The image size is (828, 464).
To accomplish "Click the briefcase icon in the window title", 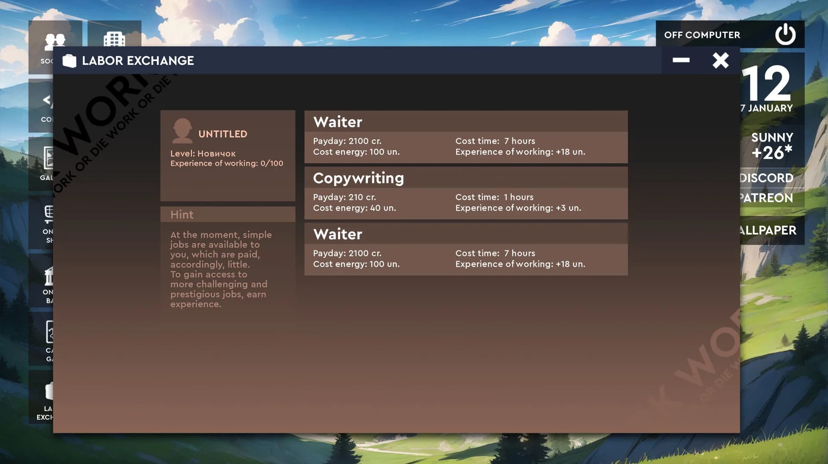I will pos(69,61).
